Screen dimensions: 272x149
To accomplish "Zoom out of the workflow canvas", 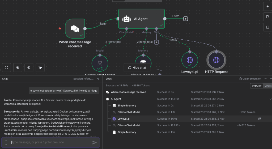I will (x=29, y=68).
